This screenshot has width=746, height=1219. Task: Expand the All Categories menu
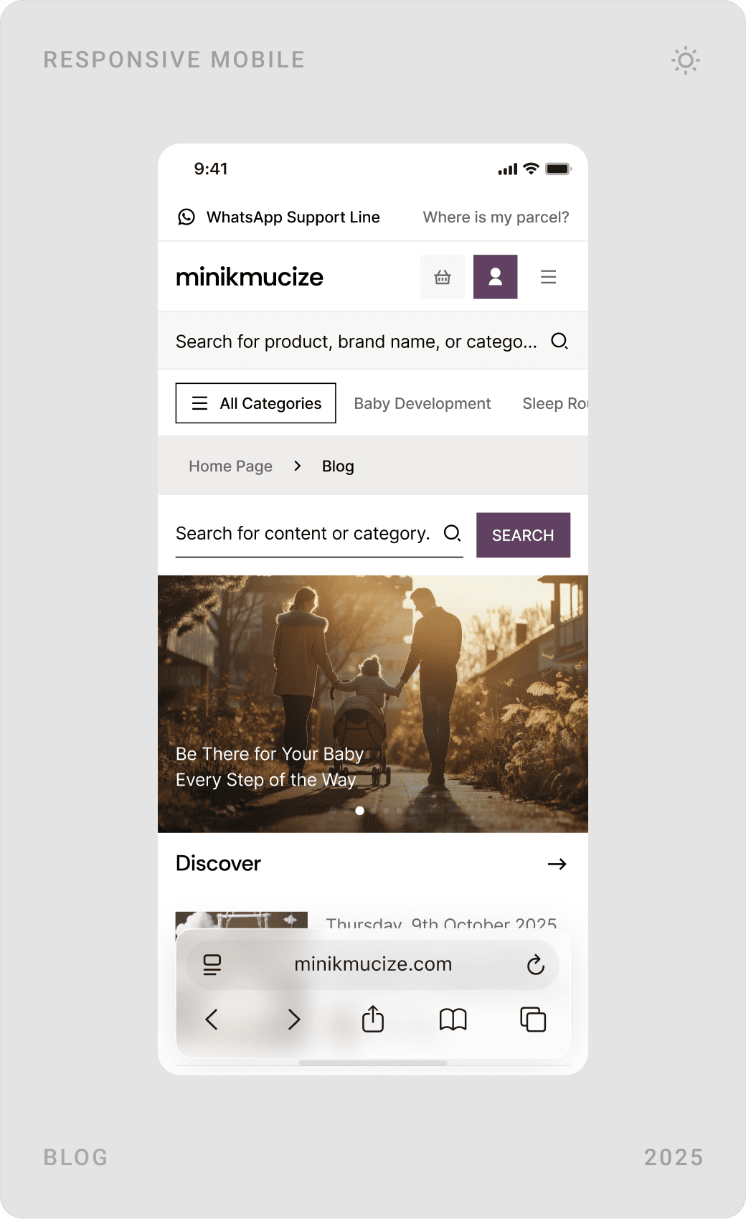256,403
